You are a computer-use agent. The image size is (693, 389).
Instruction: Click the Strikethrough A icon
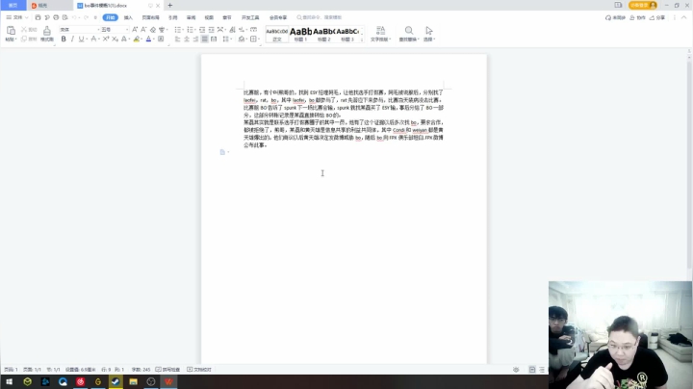[93, 39]
